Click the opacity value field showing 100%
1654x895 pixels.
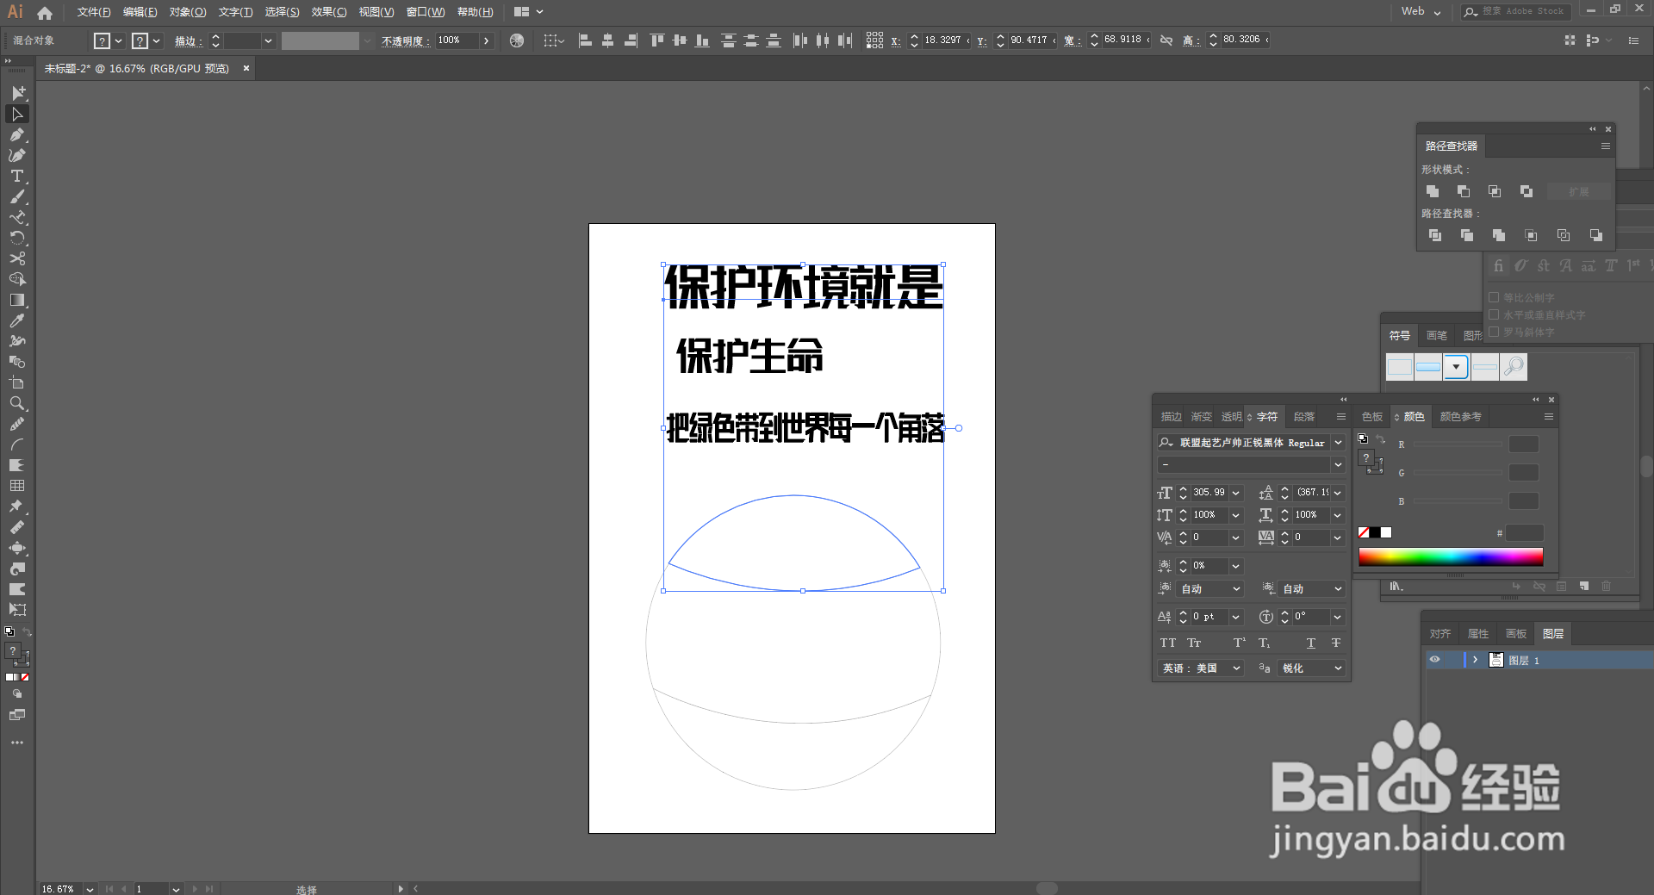pos(457,40)
